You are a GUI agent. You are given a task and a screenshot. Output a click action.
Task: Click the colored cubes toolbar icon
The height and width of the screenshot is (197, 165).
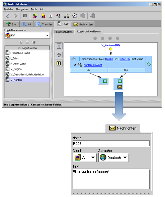pos(43,16)
